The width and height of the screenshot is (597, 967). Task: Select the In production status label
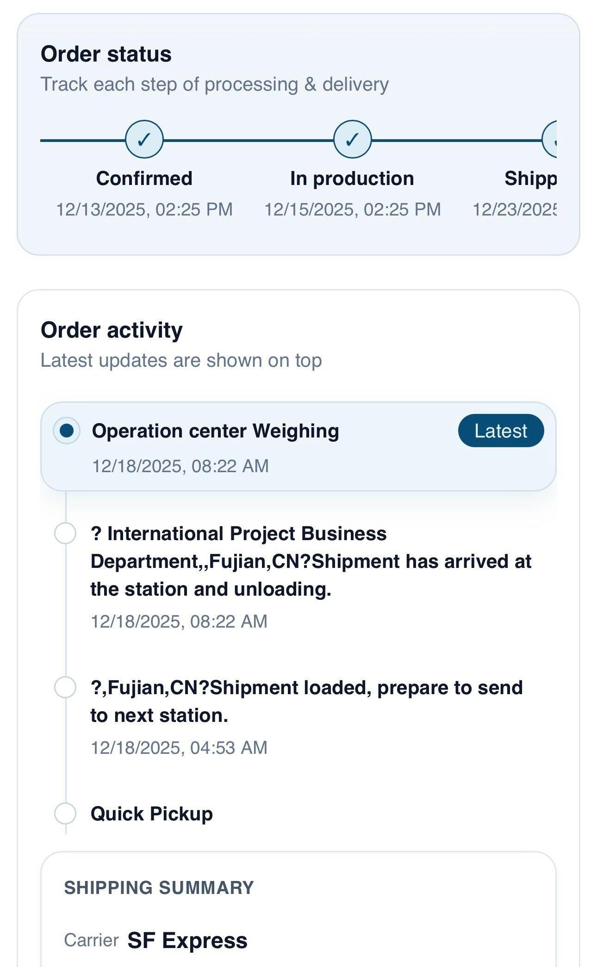352,179
